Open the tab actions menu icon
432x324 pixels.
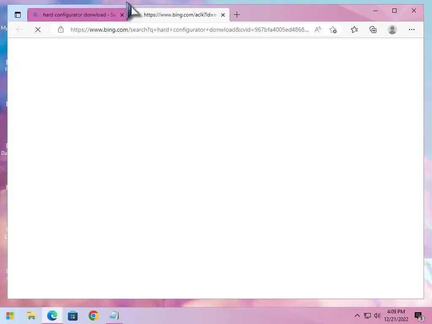click(18, 15)
